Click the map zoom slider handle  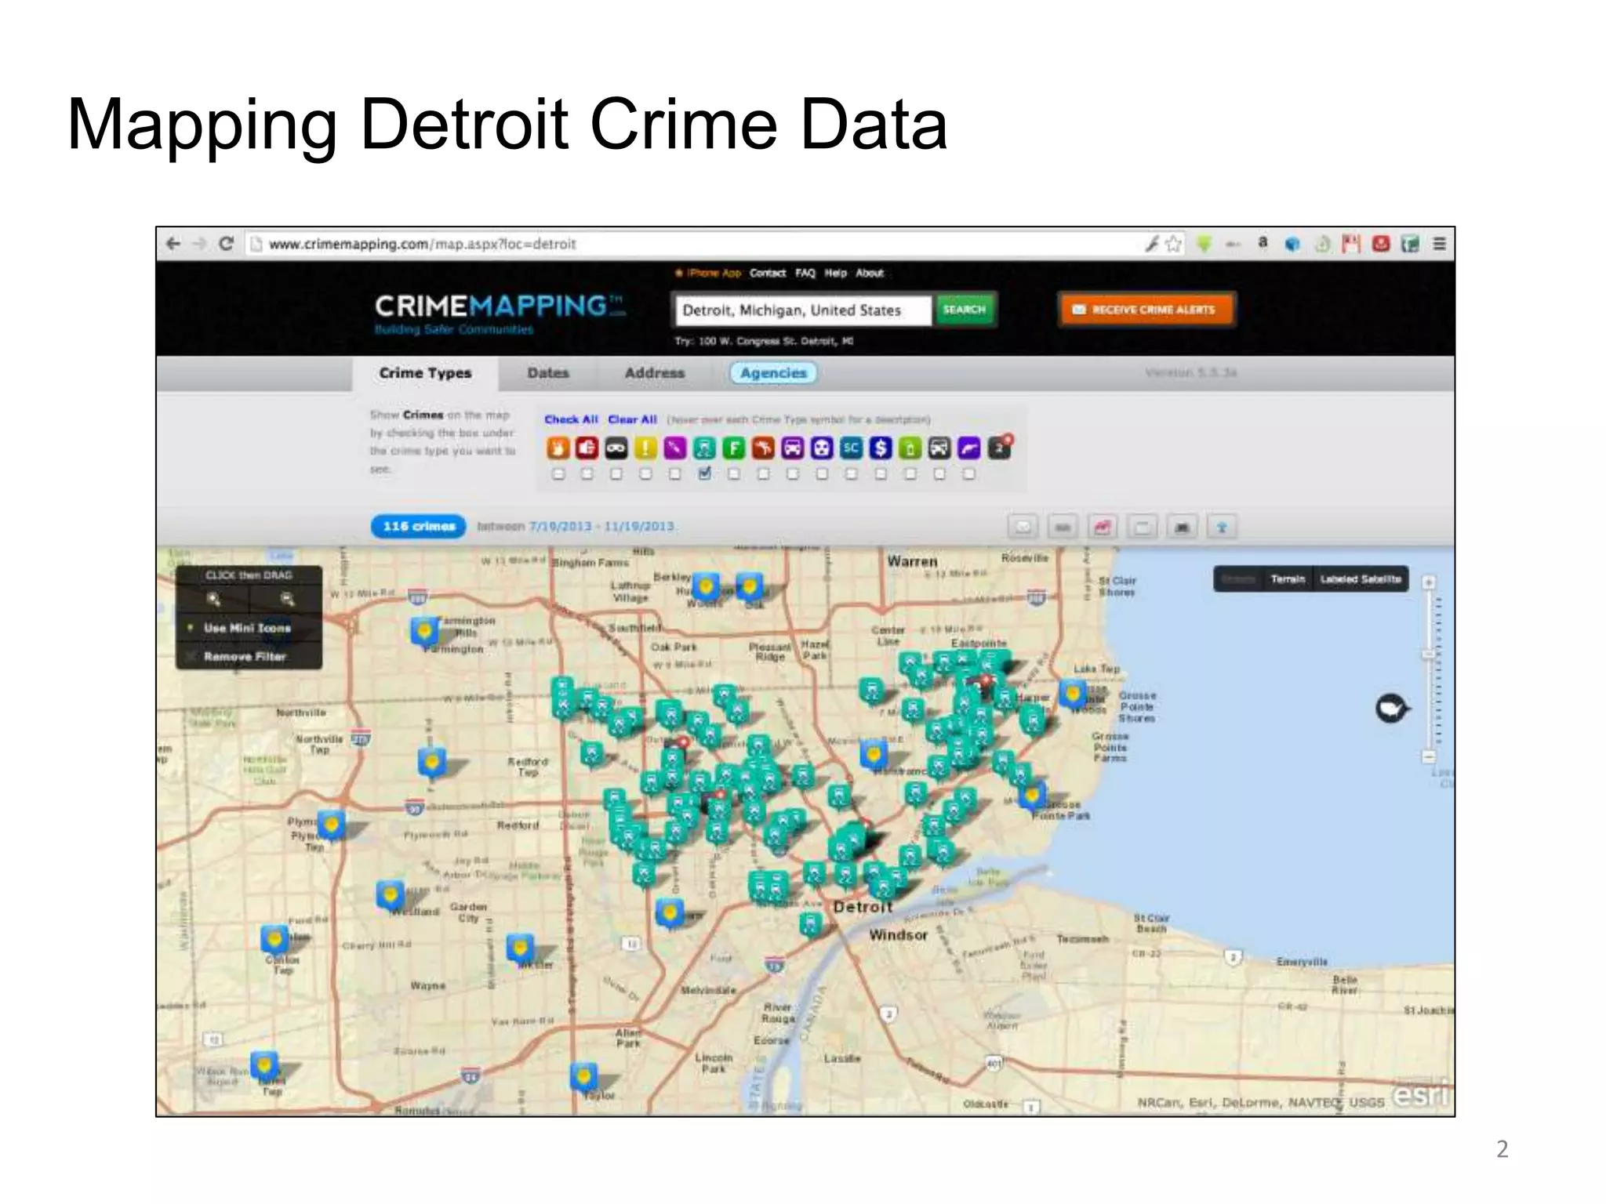pyautogui.click(x=1429, y=655)
